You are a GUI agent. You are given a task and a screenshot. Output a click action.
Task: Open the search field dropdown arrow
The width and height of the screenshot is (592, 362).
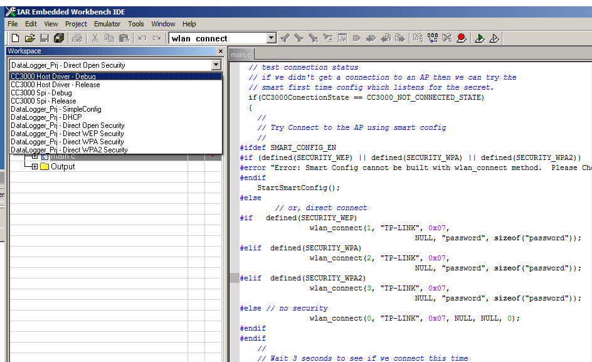pos(272,38)
